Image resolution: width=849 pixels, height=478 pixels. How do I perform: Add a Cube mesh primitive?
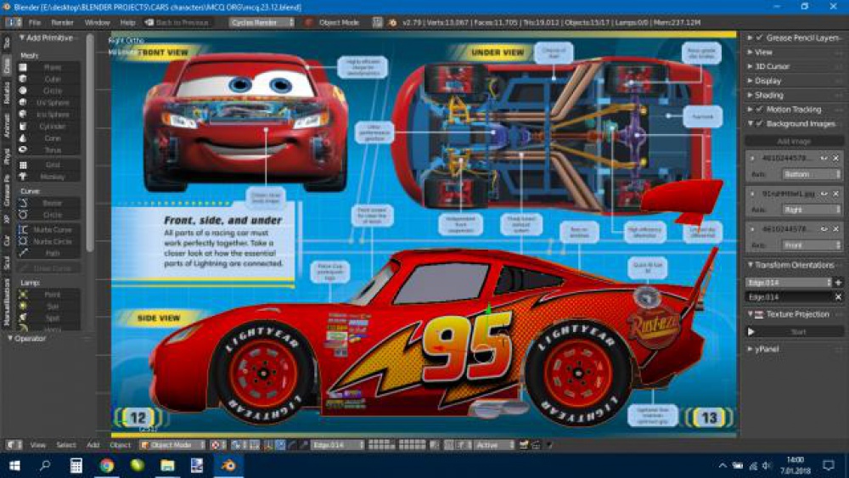tap(50, 79)
